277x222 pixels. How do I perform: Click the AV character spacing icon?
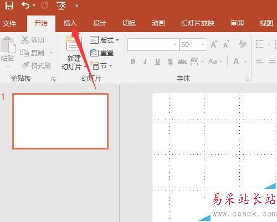[194, 61]
